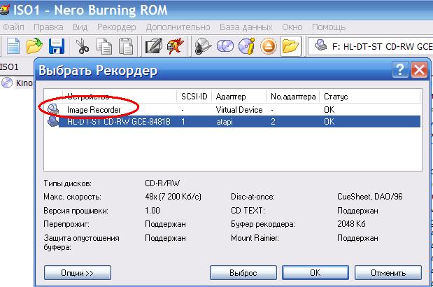Click the CueSheet, DAO/96 value
The image size is (433, 287).
pos(370,197)
